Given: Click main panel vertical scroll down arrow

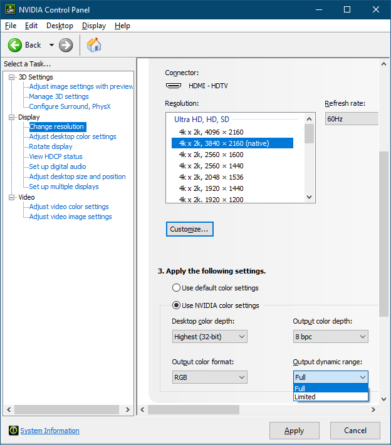Looking at the screenshot, I should 384,399.
